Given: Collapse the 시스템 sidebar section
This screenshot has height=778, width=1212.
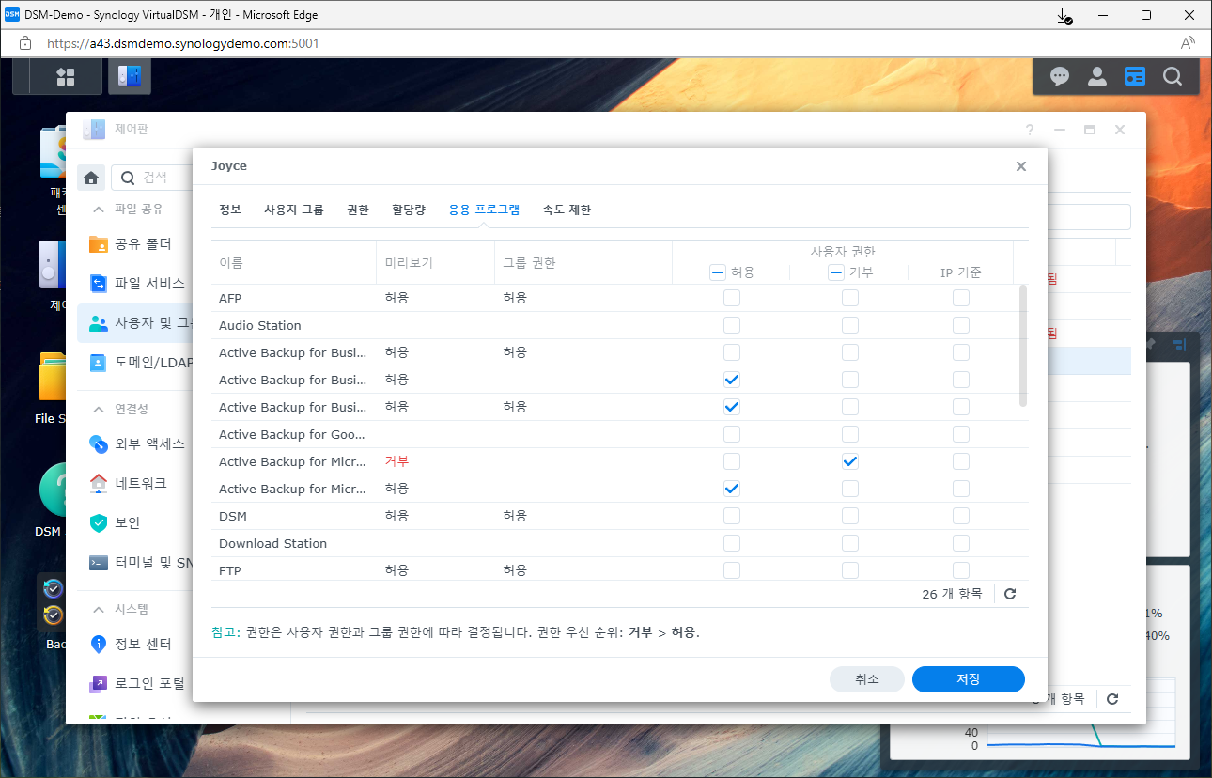Looking at the screenshot, I should click(x=98, y=609).
